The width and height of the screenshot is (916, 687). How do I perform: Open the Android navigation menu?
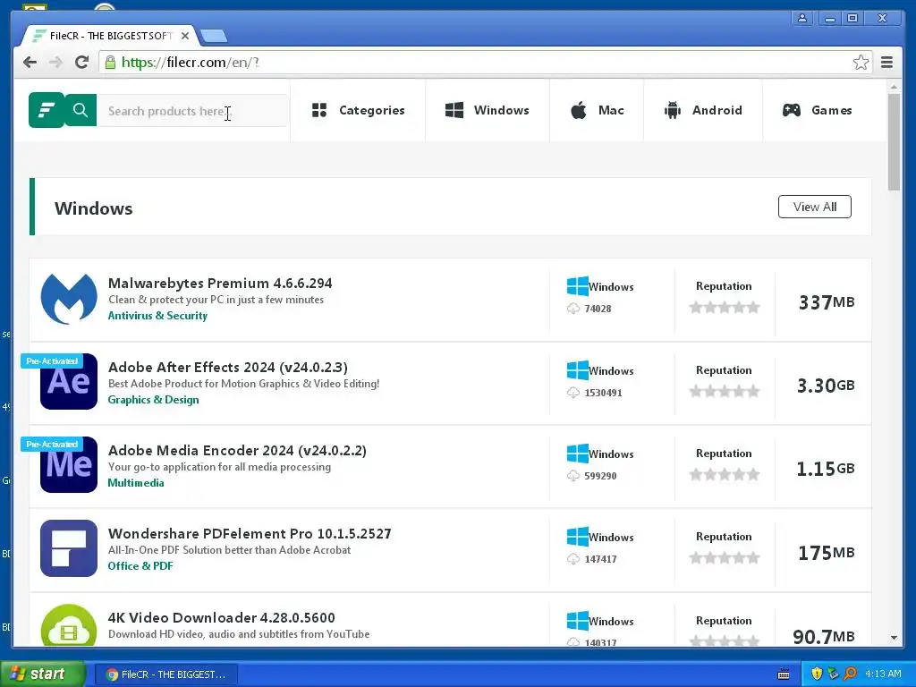pyautogui.click(x=703, y=110)
